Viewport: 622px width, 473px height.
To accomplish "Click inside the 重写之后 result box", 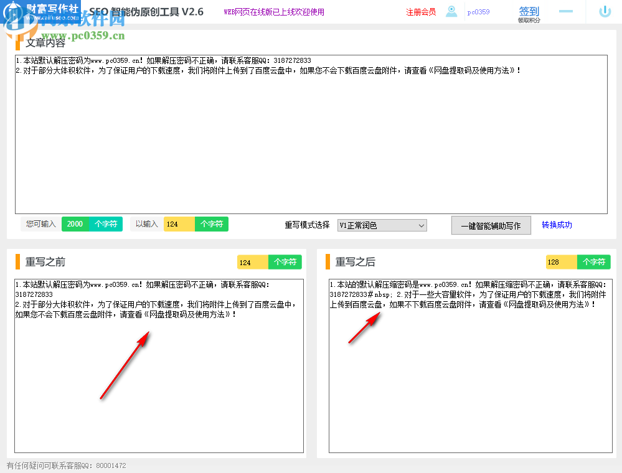I will pos(471,365).
